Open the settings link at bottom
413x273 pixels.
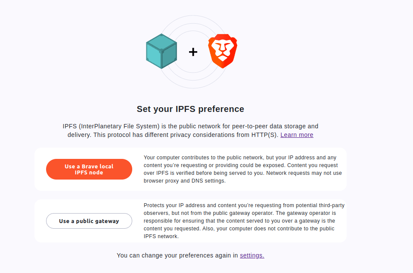252,255
